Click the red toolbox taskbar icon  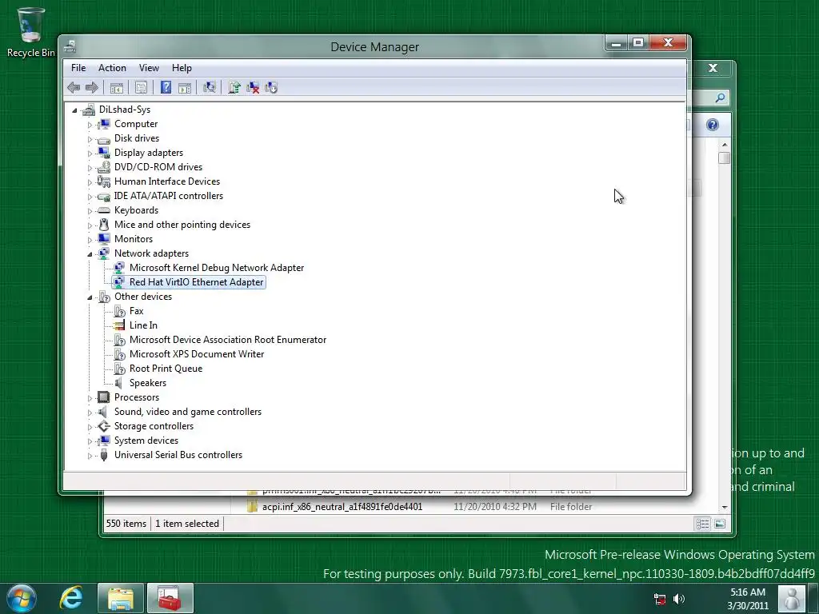(170, 598)
